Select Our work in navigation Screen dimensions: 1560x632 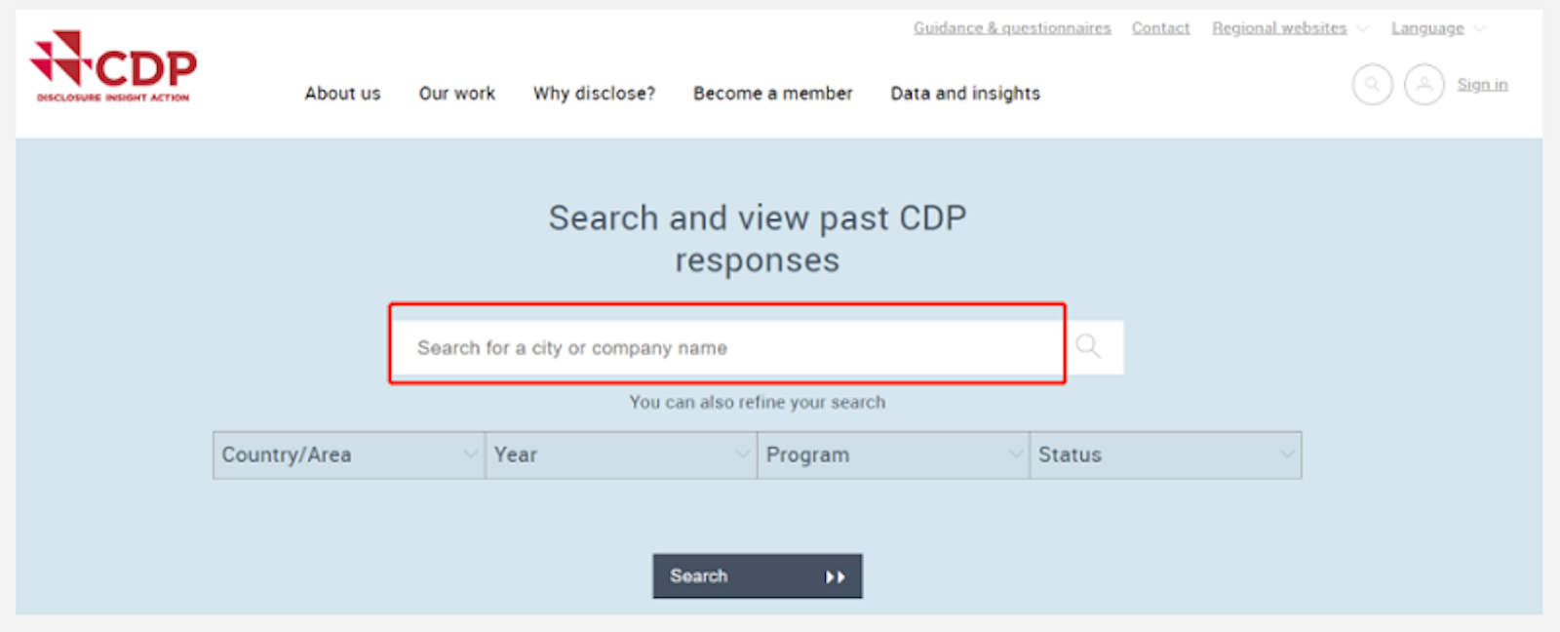click(457, 94)
